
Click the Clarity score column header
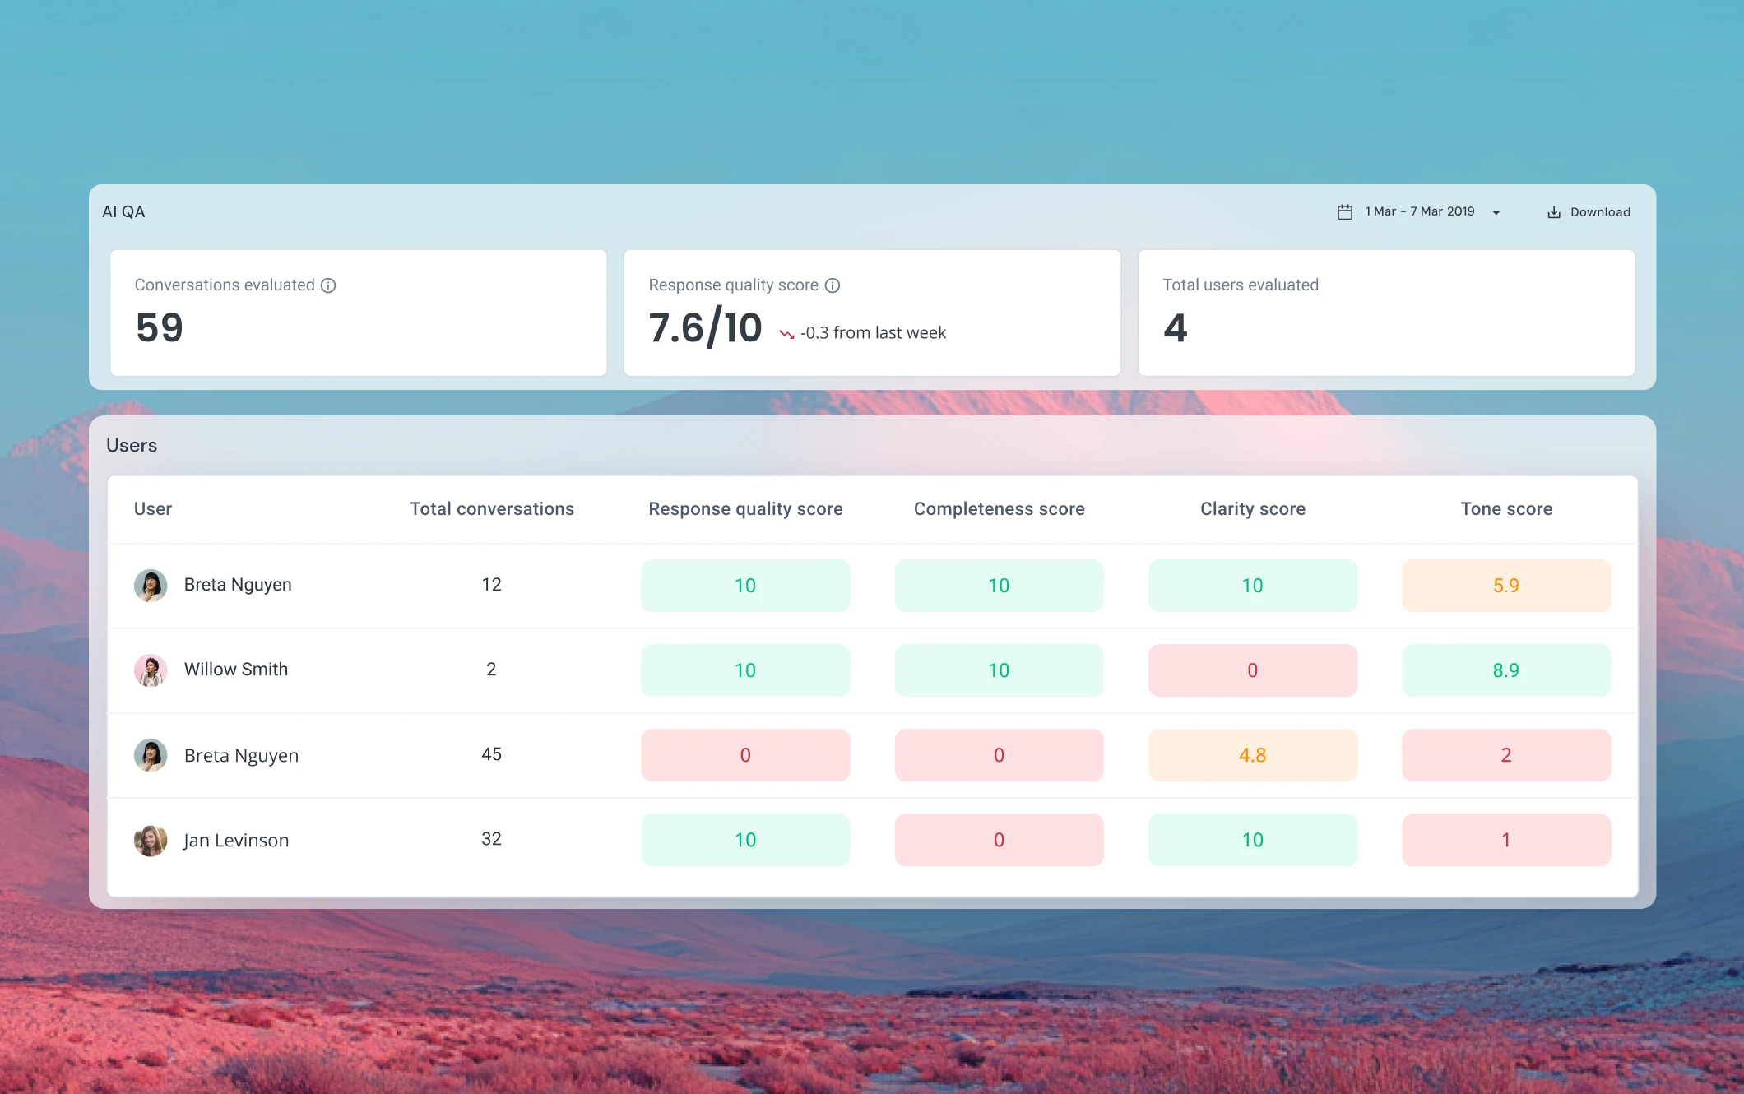(x=1252, y=509)
